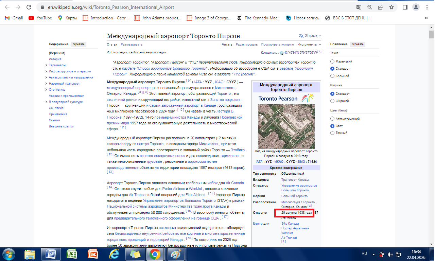Open the browser side panel icon
Viewport: 435px width, 263px height.
[405, 7]
